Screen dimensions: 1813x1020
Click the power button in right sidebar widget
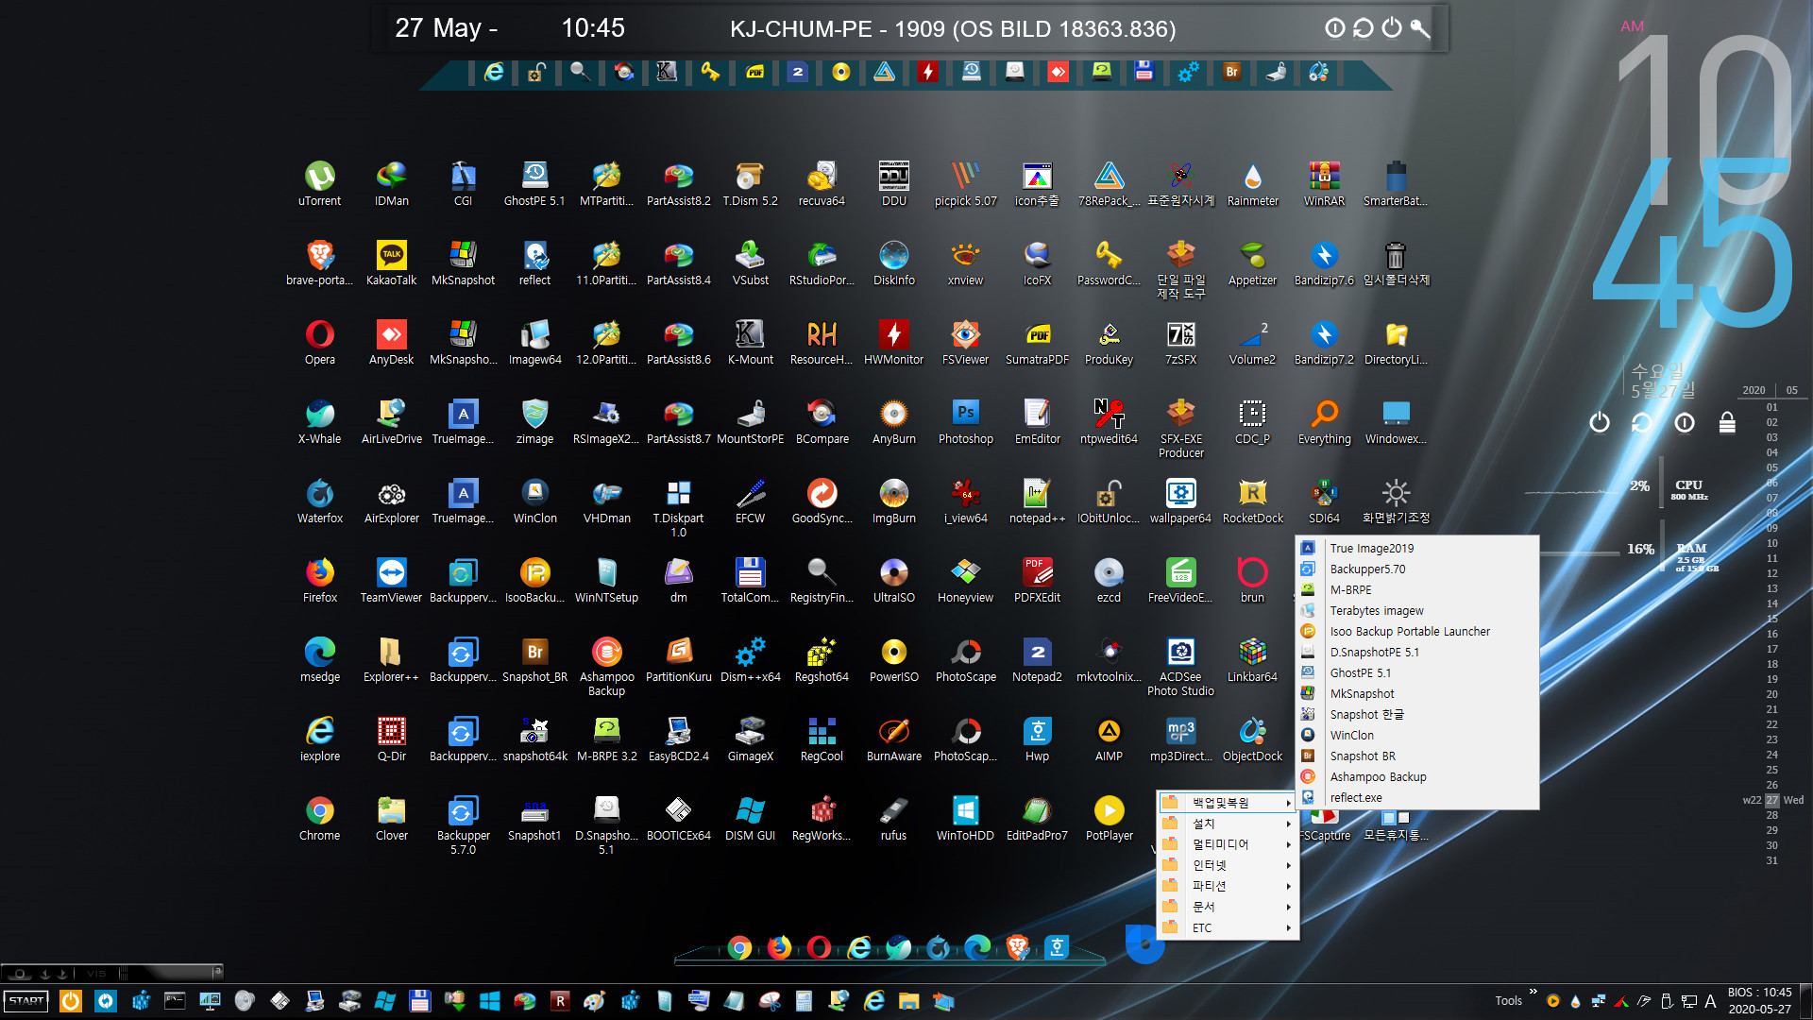pos(1600,422)
